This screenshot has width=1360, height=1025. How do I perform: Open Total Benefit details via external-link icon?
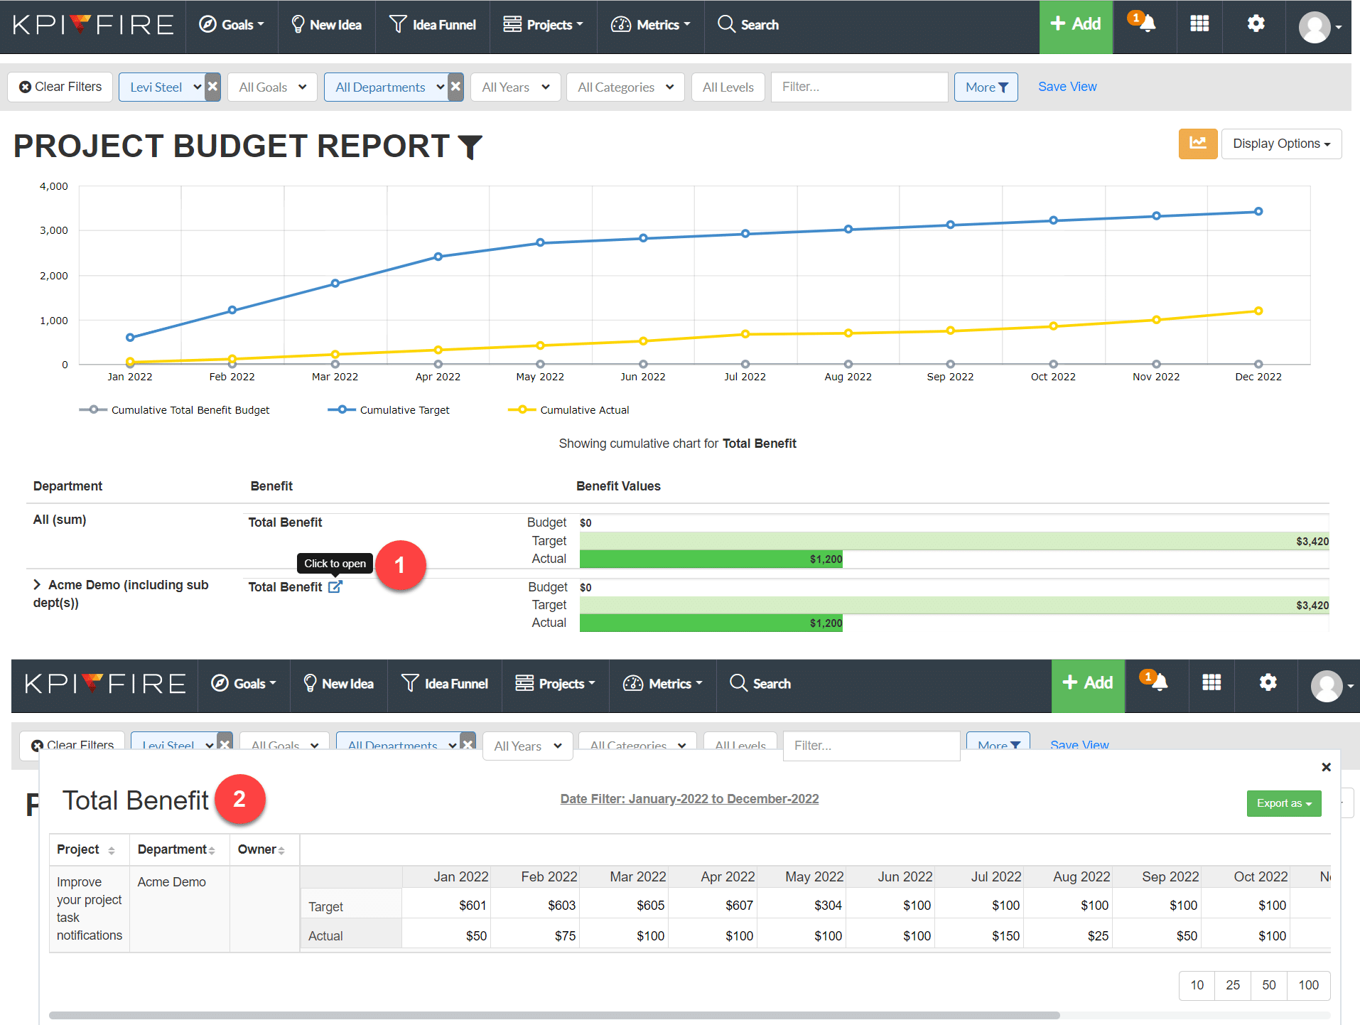(335, 586)
